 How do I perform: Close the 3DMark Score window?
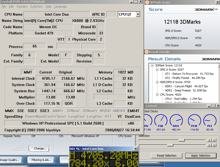coord(217,2)
